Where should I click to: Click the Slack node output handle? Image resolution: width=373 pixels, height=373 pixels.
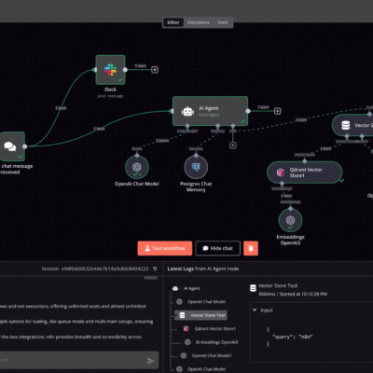[125, 70]
